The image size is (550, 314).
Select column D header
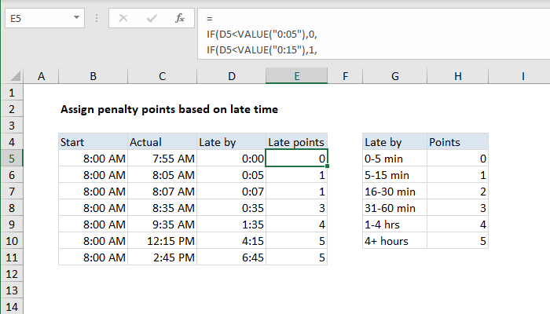coord(232,76)
